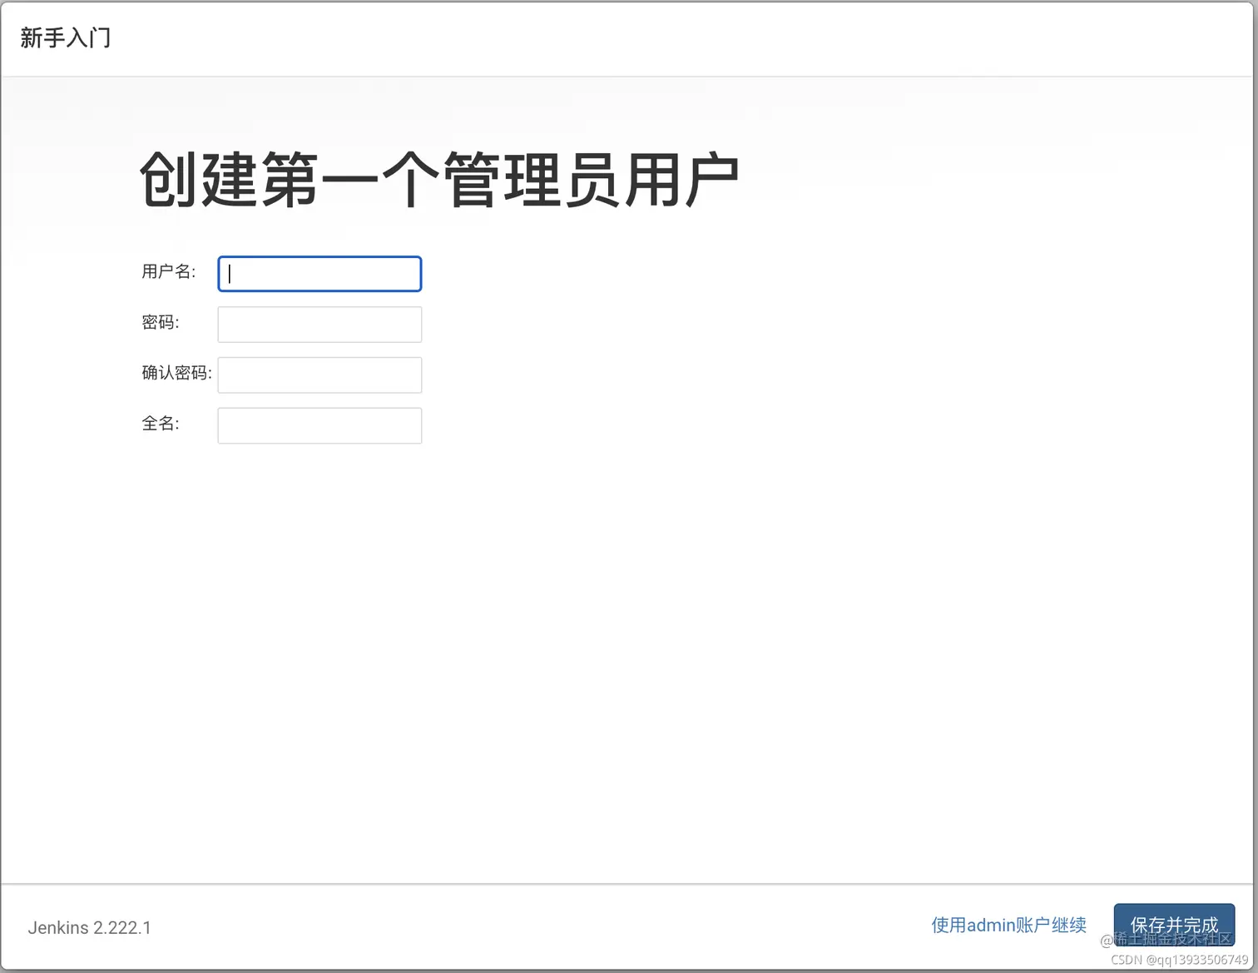This screenshot has height=973, width=1258.
Task: Click the 全名 field label
Action: 161,424
